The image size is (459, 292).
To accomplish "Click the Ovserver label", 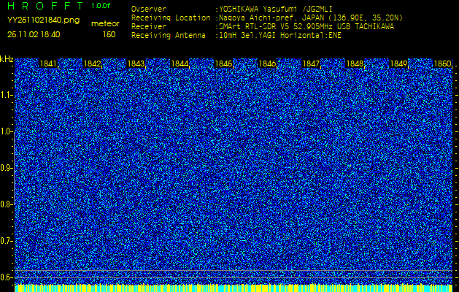I will [149, 9].
